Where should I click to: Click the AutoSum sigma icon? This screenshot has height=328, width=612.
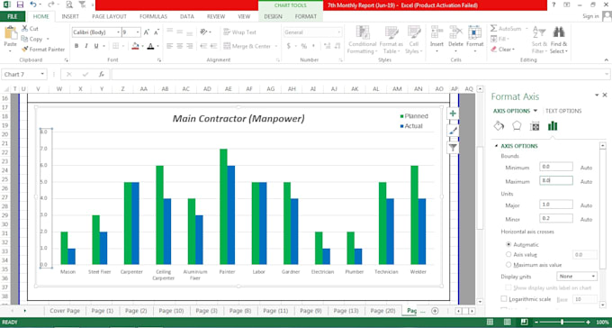(494, 29)
